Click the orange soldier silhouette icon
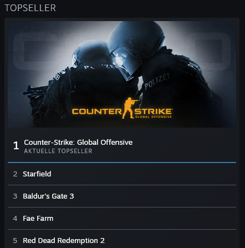Viewport: 245px width, 248px height. (130, 108)
